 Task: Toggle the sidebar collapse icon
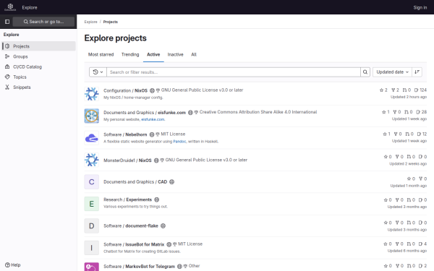(x=7, y=22)
